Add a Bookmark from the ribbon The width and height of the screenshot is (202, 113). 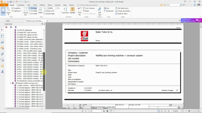tap(109, 11)
